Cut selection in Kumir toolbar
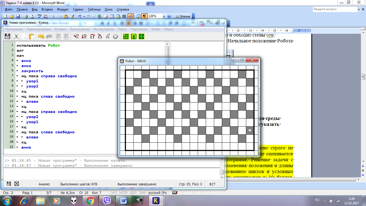366x206 pixels. tap(17, 36)
